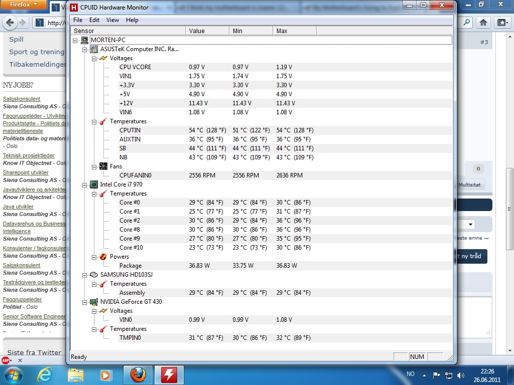Click the NO language indicator in tray
Screen dimensions: 514x385
pyautogui.click(x=411, y=374)
